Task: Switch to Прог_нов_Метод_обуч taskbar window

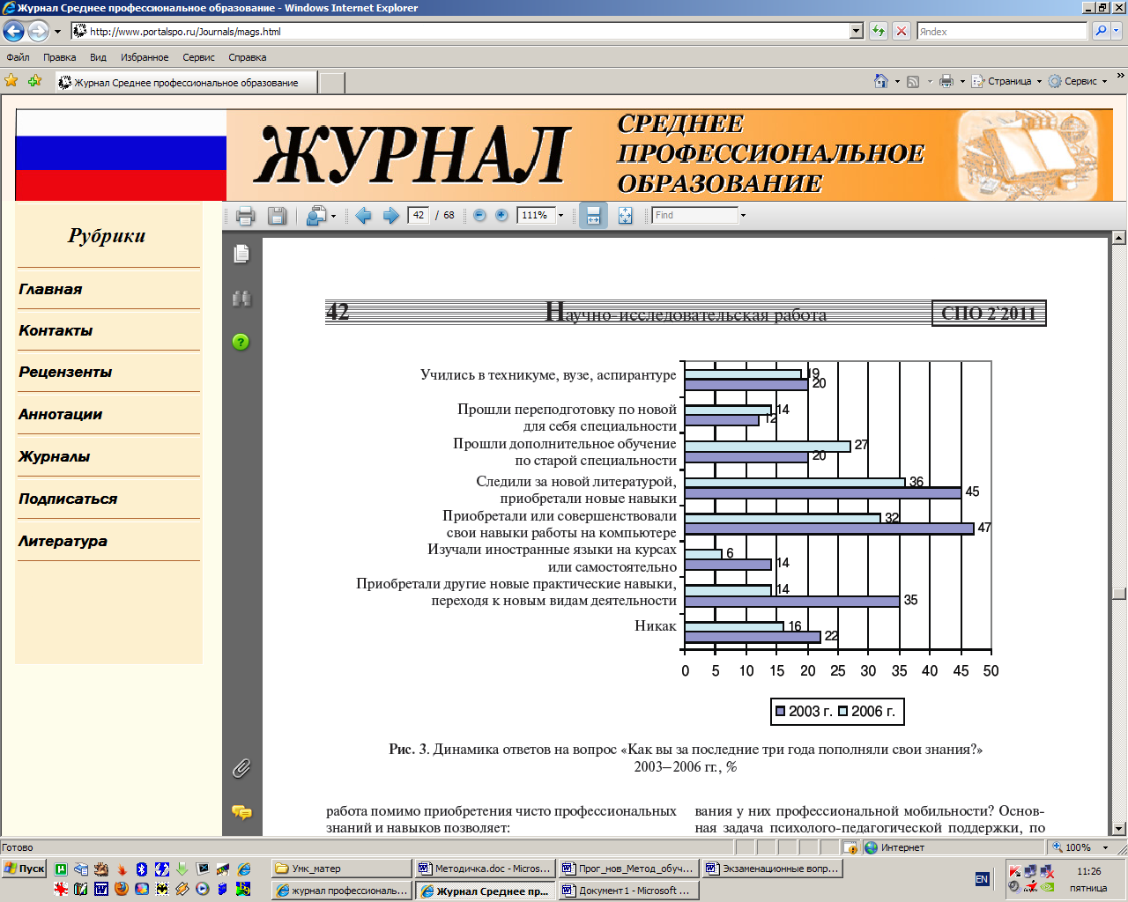Action: (628, 869)
